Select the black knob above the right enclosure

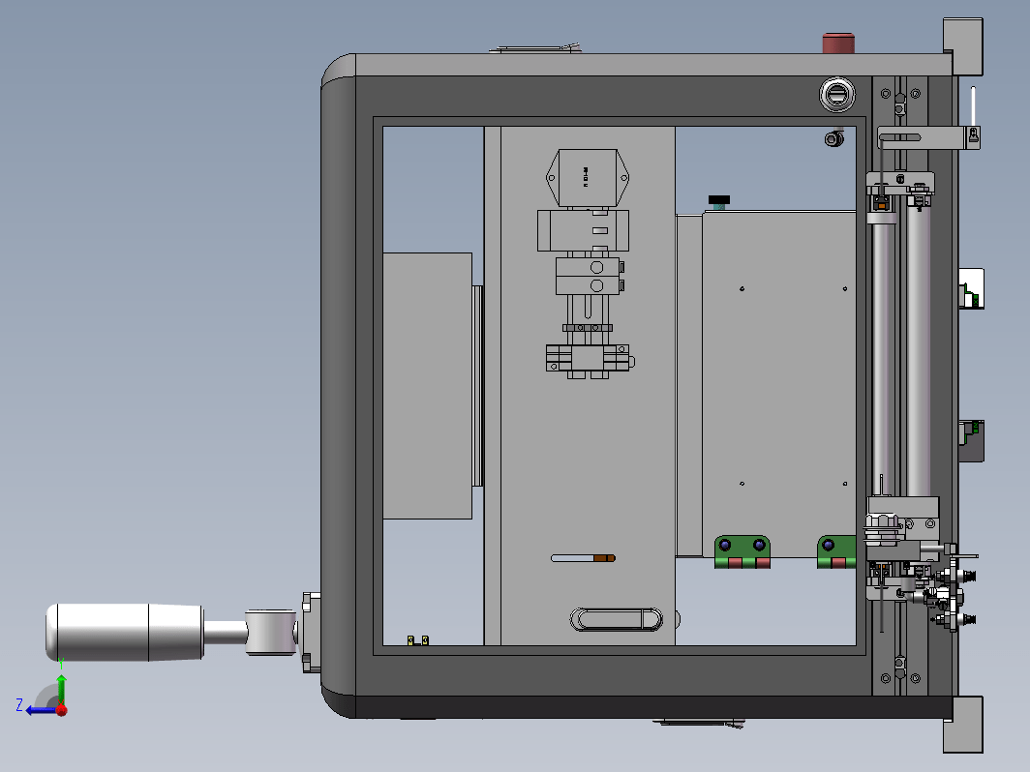tap(718, 199)
